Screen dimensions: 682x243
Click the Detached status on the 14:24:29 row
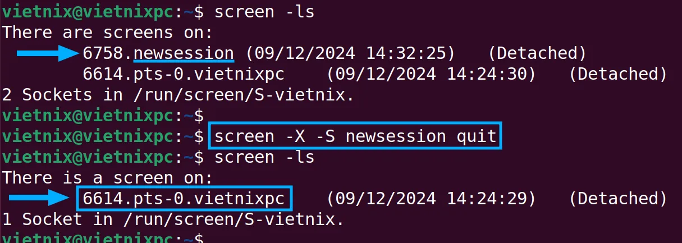[x=617, y=198]
